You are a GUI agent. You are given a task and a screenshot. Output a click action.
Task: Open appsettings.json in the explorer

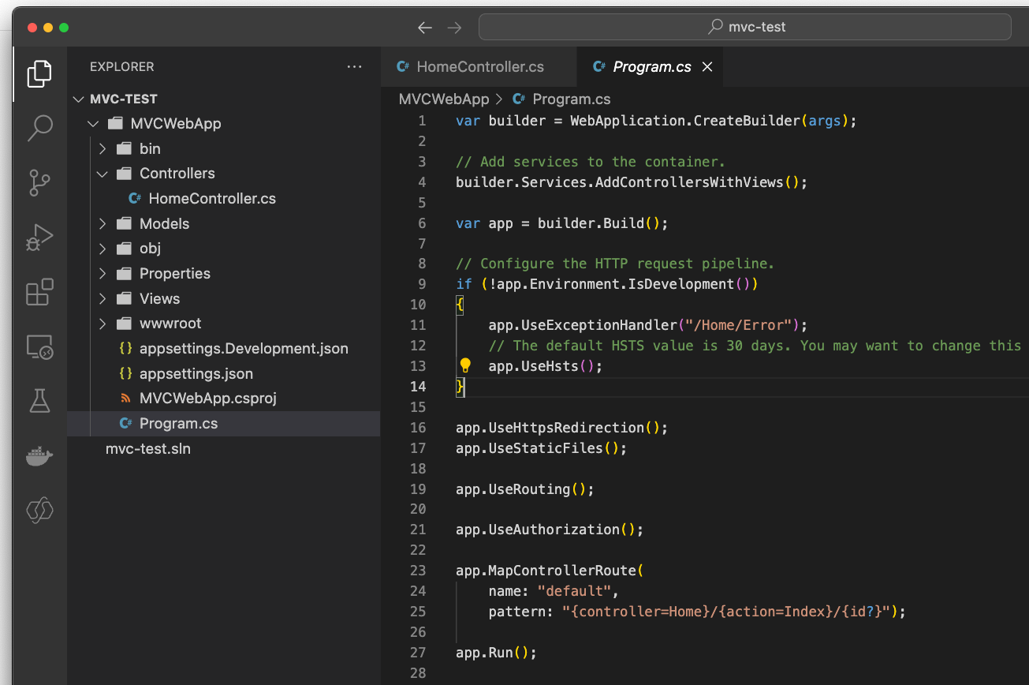[196, 374]
